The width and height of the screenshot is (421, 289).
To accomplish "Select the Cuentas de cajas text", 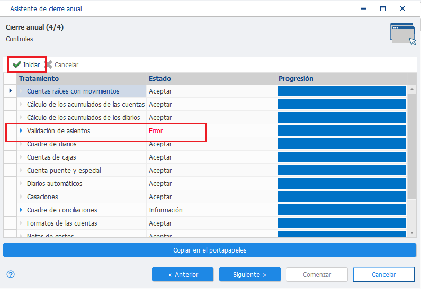I will point(51,157).
